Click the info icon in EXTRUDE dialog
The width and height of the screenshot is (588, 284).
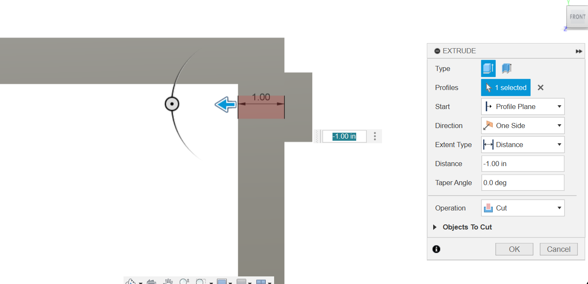437,249
